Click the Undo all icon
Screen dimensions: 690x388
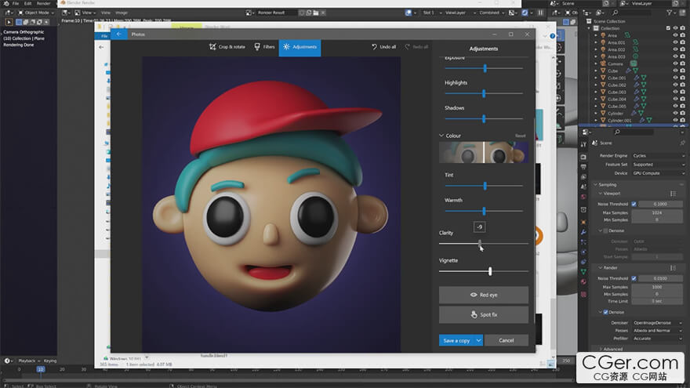point(374,46)
